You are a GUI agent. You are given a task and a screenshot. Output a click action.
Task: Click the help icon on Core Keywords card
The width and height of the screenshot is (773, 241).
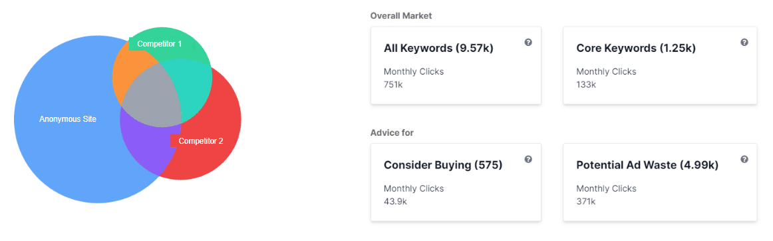(744, 43)
